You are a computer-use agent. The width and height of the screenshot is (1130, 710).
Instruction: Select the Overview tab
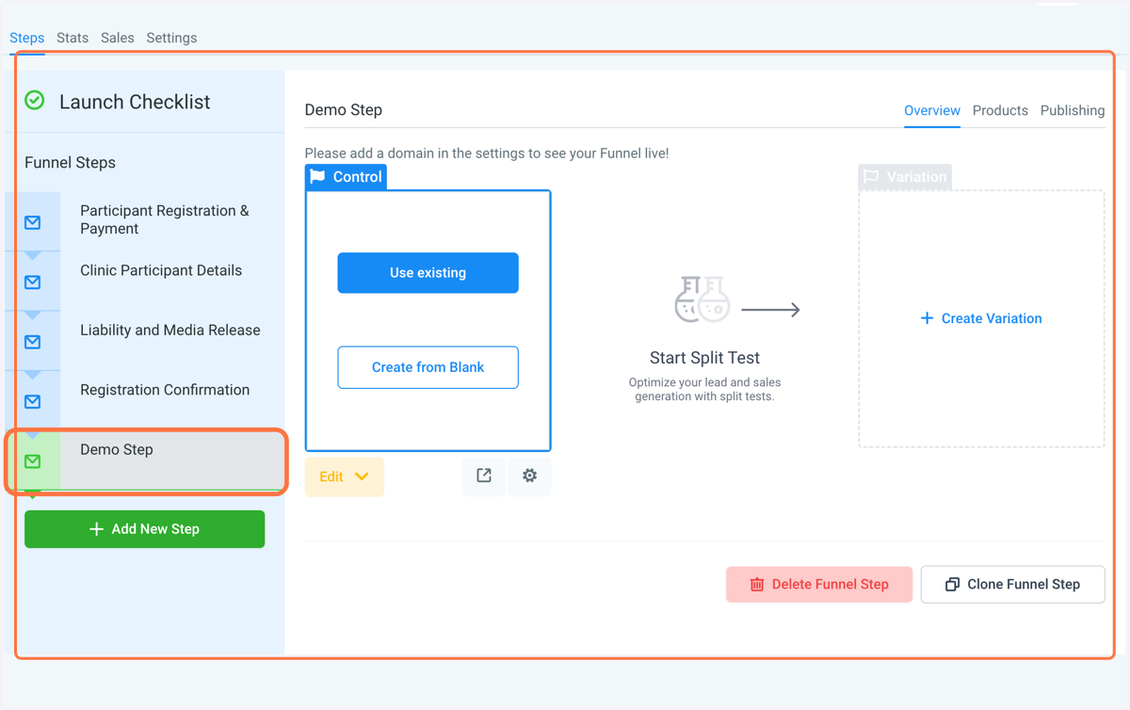click(932, 110)
